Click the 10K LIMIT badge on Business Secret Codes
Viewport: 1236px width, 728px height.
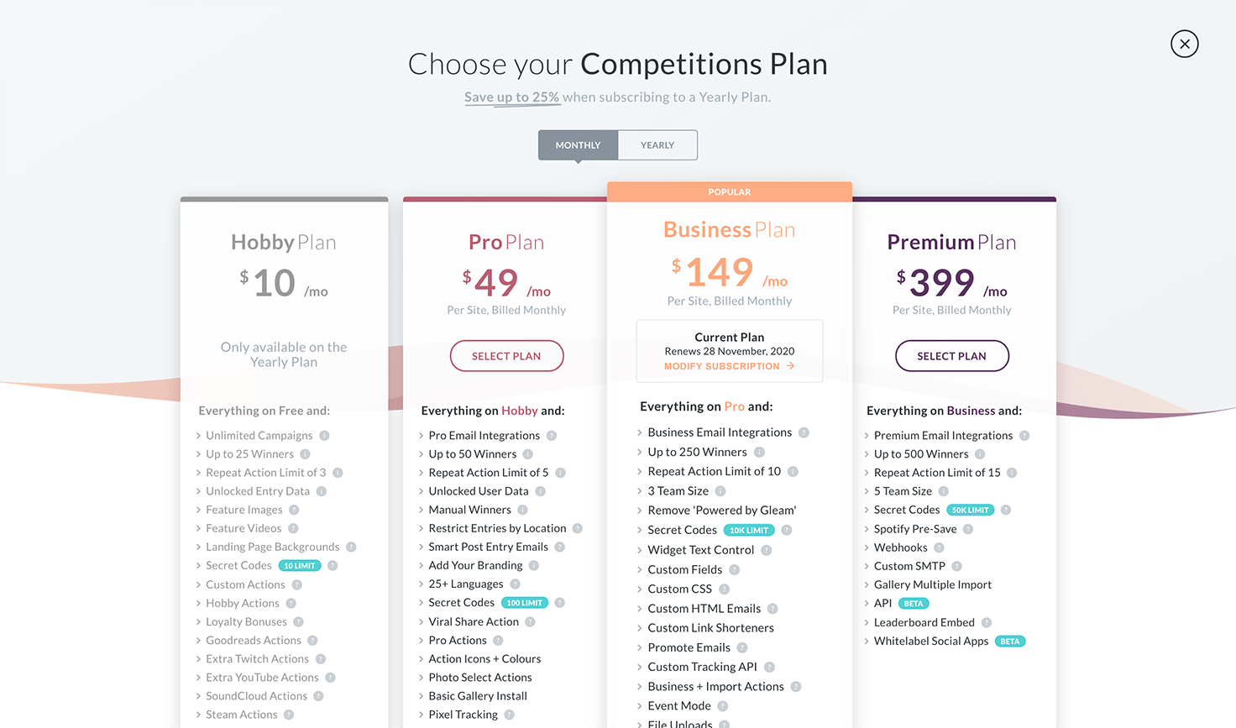[748, 530]
